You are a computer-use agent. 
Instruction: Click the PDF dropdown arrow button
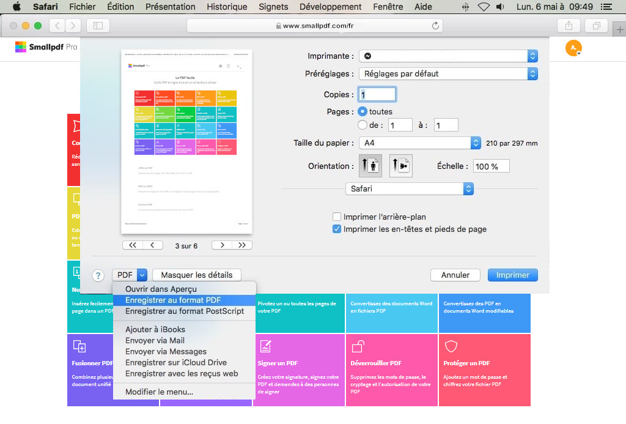(x=142, y=275)
